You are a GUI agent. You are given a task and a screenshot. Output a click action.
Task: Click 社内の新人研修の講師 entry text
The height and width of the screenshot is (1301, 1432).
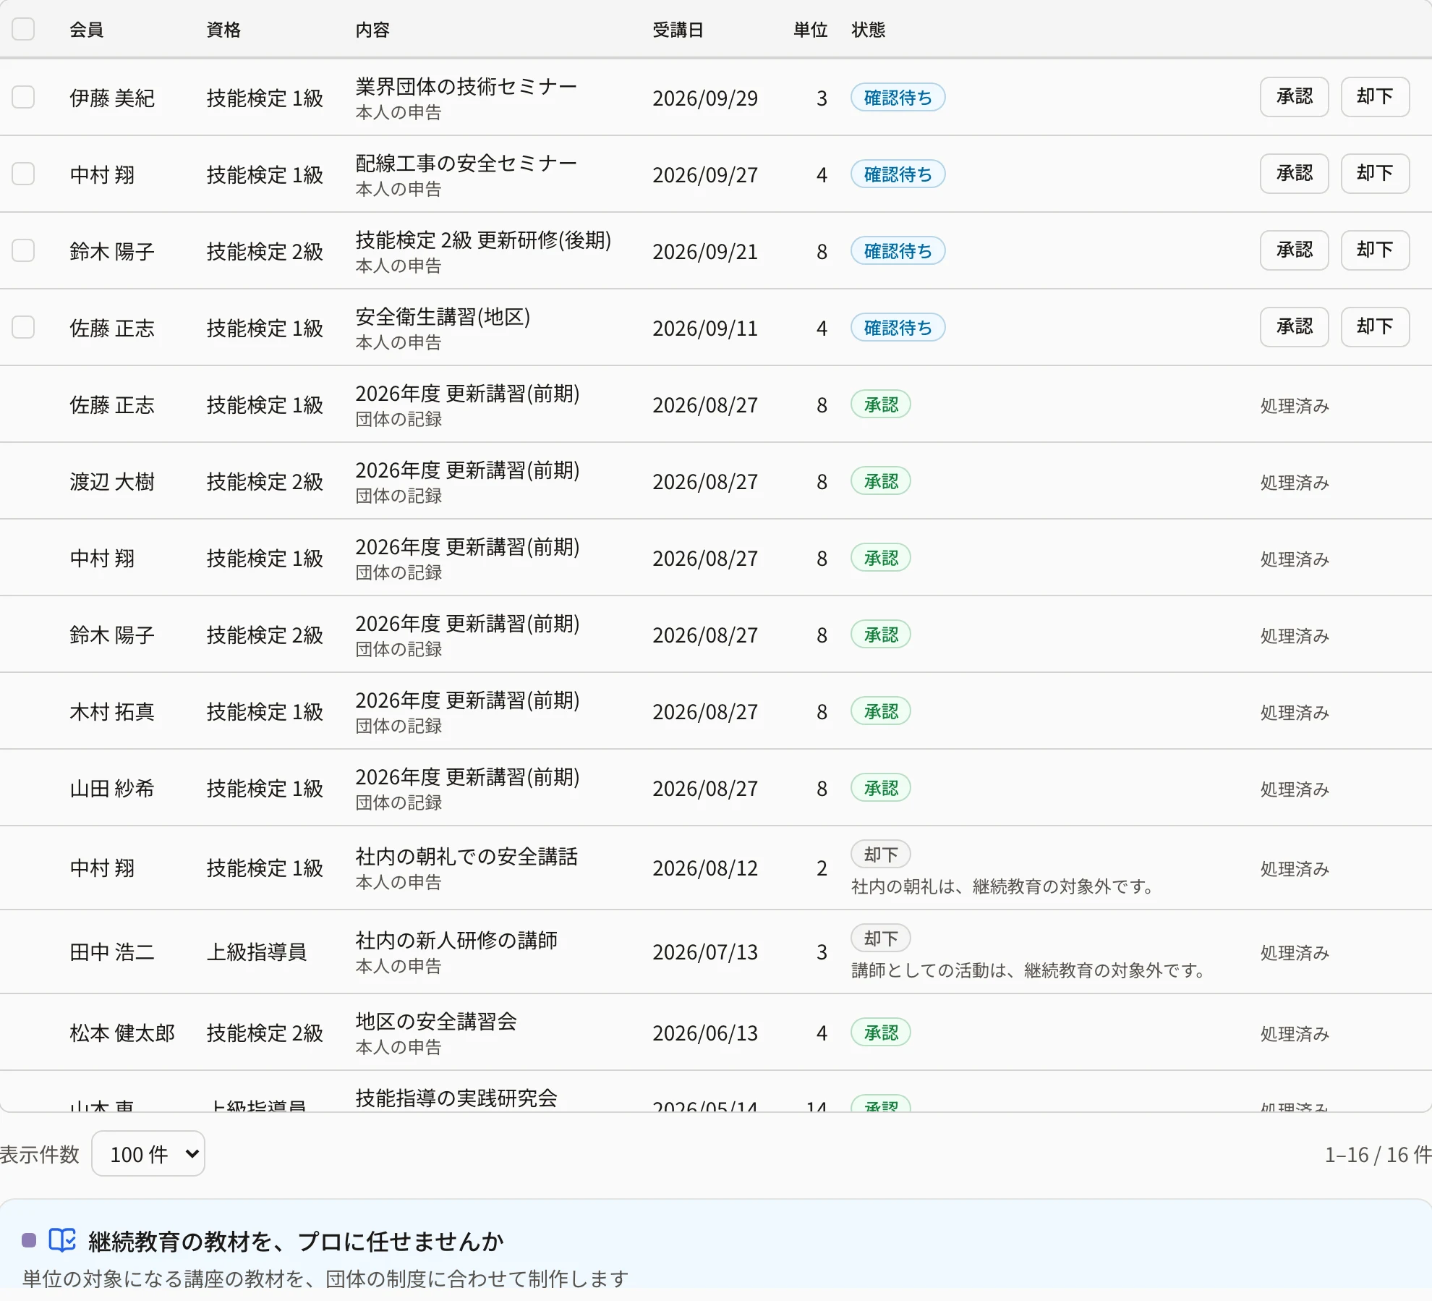[x=456, y=940]
